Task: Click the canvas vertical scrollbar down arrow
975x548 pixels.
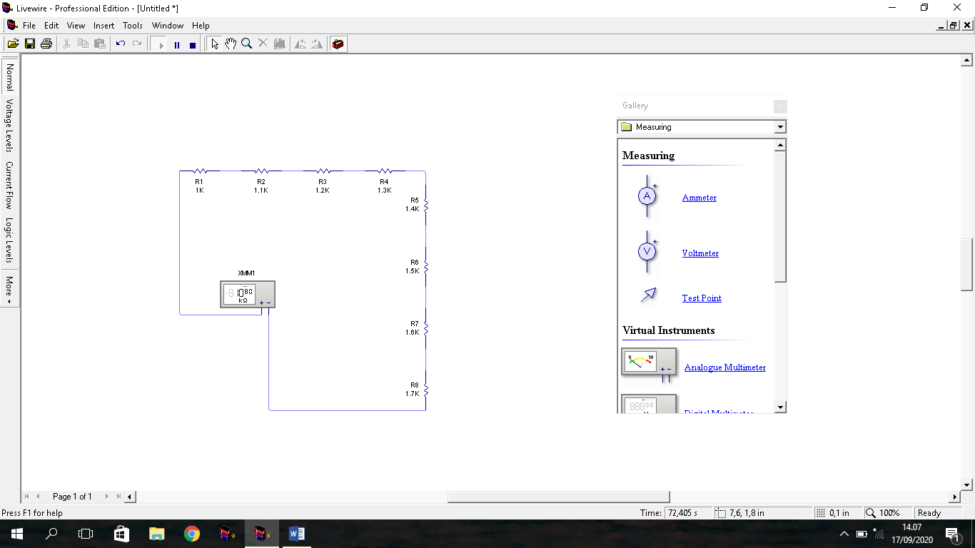Action: click(967, 484)
